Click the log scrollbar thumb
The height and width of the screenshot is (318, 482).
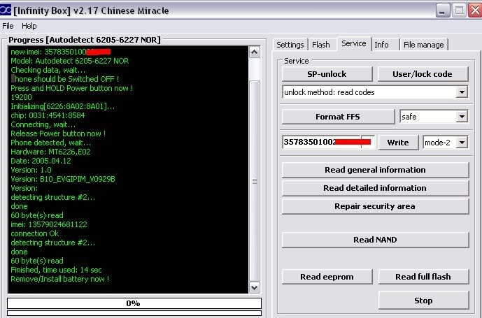coord(254,180)
